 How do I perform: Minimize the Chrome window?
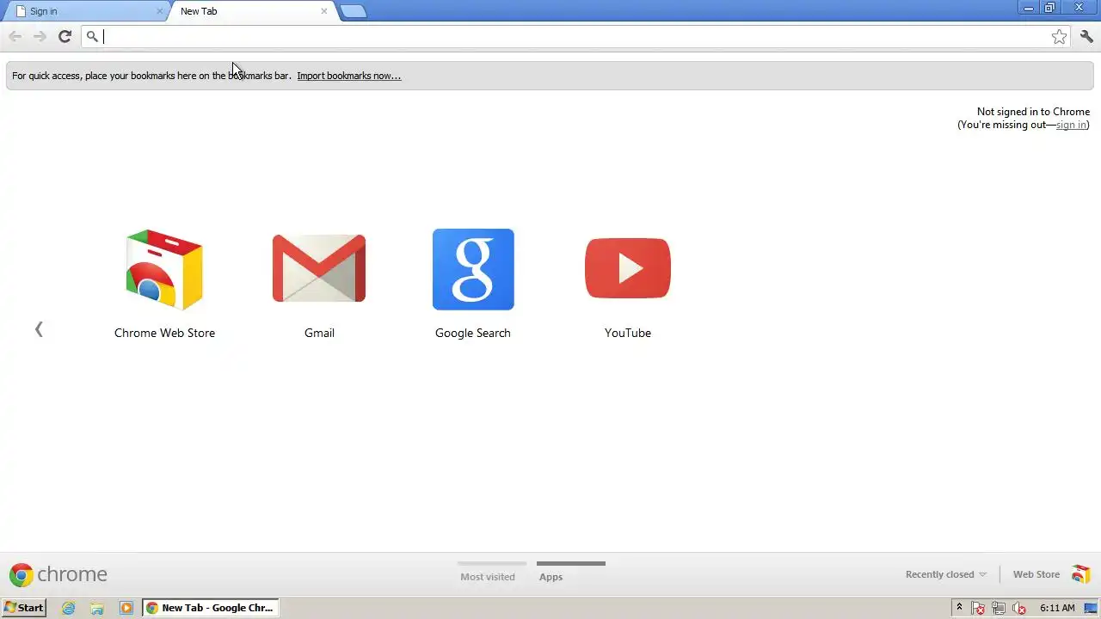pos(1028,8)
